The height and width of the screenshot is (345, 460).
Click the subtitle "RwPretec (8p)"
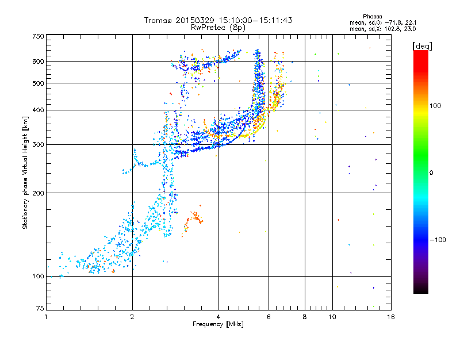click(x=218, y=28)
